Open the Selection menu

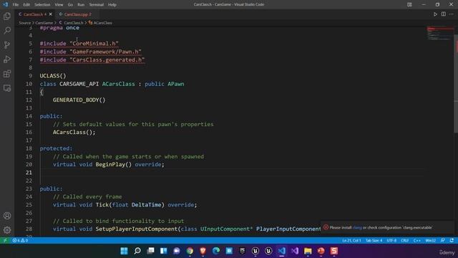pos(42,5)
